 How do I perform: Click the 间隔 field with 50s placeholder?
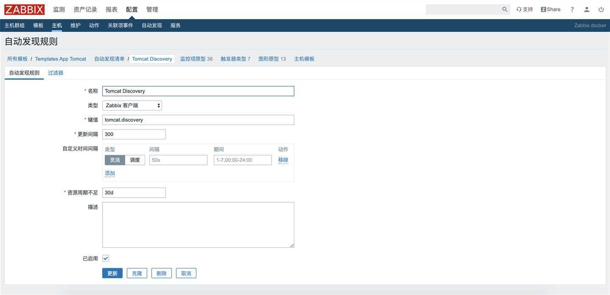point(178,160)
